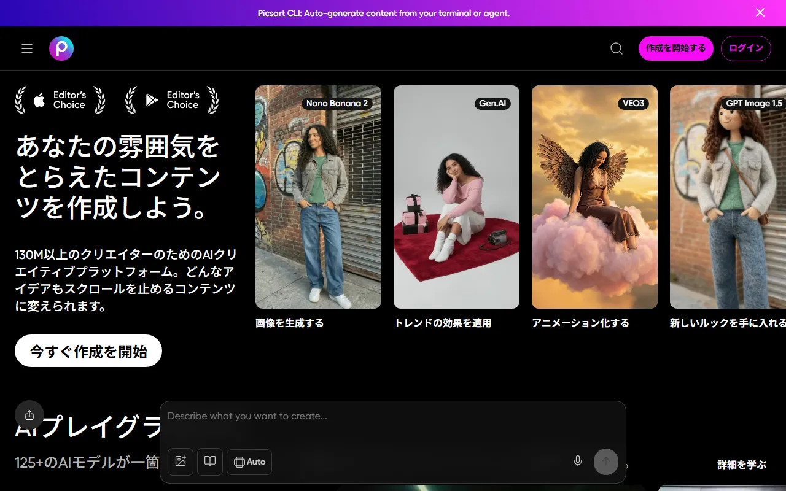
Task: Click the 今すぐ作成を開始 button
Action: [88, 351]
